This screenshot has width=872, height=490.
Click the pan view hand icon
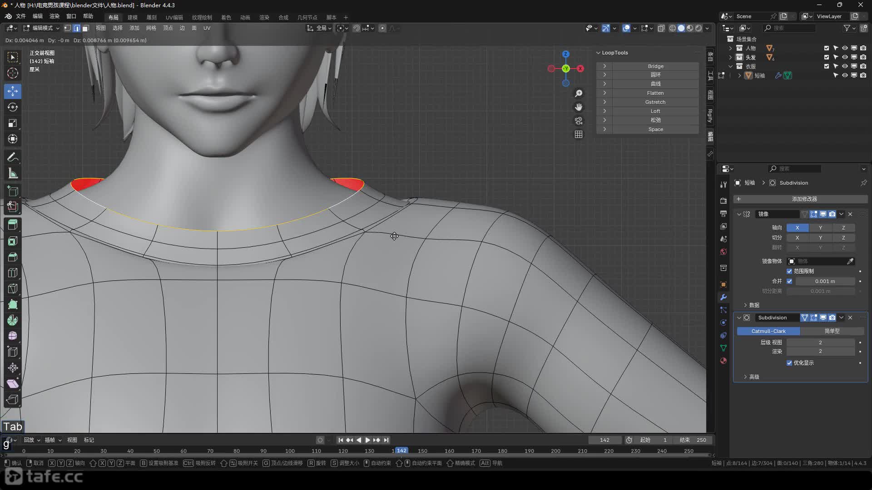click(579, 107)
